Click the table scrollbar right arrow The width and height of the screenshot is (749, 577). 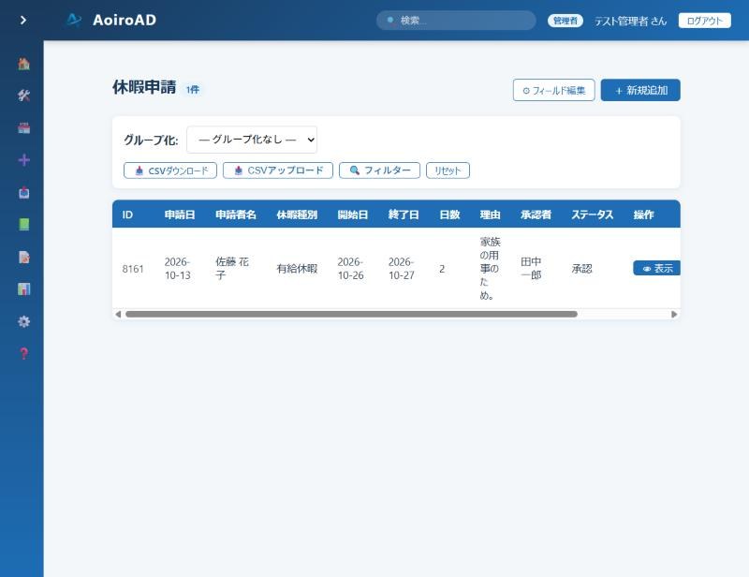coord(674,314)
